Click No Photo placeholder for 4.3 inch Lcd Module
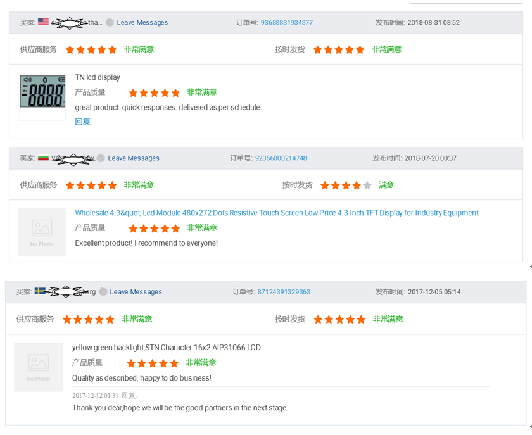This screenshot has width=532, height=435. [x=42, y=232]
